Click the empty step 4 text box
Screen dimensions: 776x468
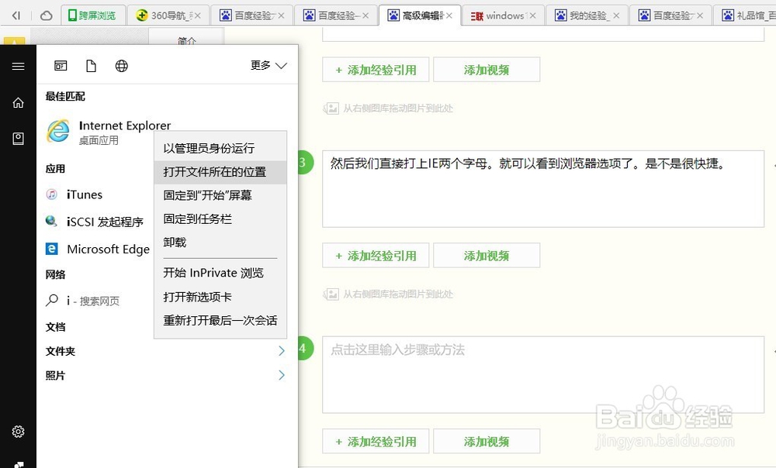543,374
